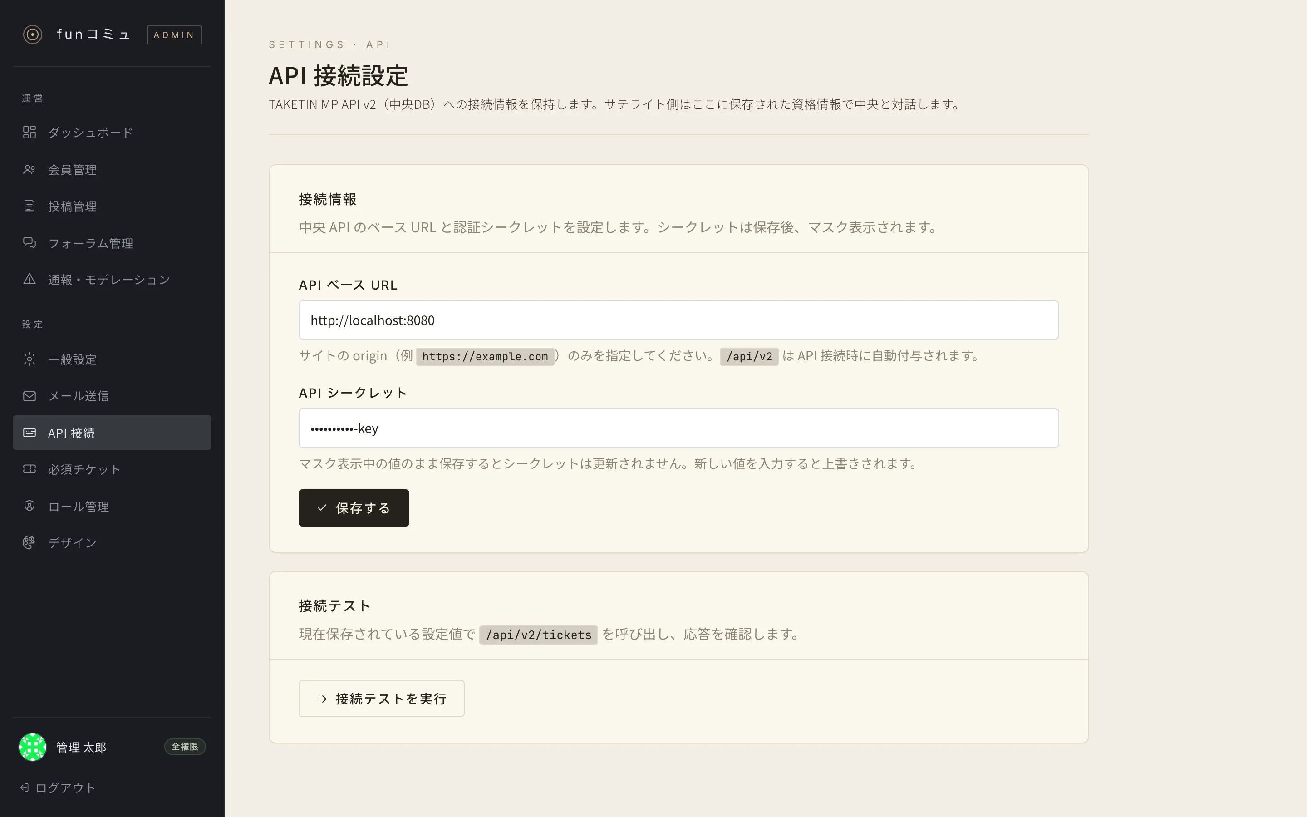
Task: Select フォーラム管理 in the navigation
Action: (x=112, y=243)
